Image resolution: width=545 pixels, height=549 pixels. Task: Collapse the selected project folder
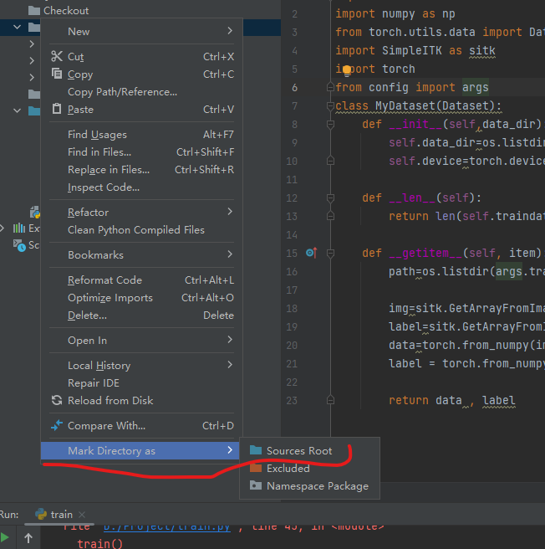pyautogui.click(x=17, y=27)
